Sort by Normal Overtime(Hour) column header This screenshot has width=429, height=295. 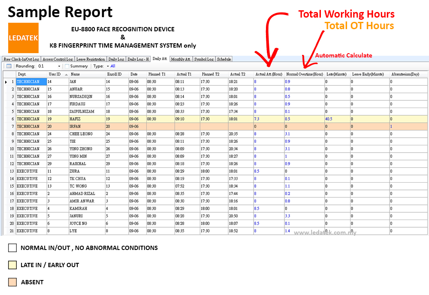pyautogui.click(x=305, y=74)
